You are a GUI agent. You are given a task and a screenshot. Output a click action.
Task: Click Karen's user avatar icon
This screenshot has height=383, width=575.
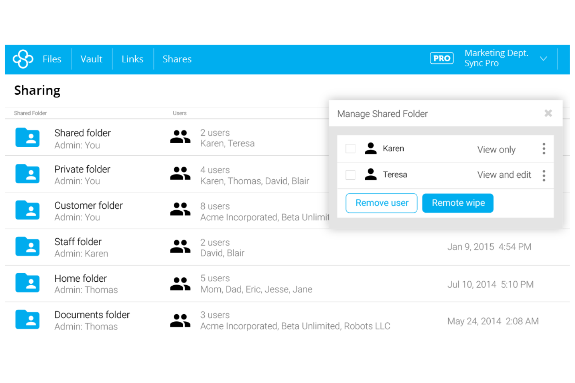tap(371, 149)
